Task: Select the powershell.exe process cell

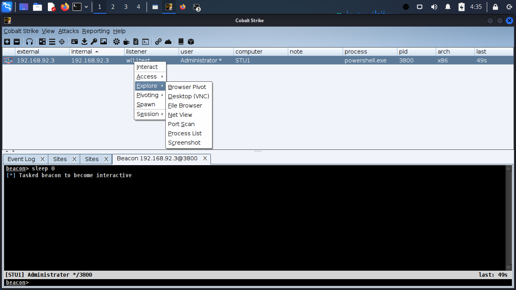Action: click(x=370, y=60)
